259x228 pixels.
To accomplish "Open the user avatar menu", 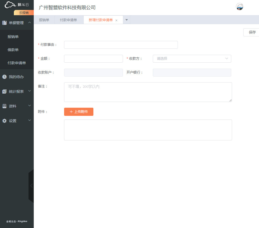I will tap(239, 7).
